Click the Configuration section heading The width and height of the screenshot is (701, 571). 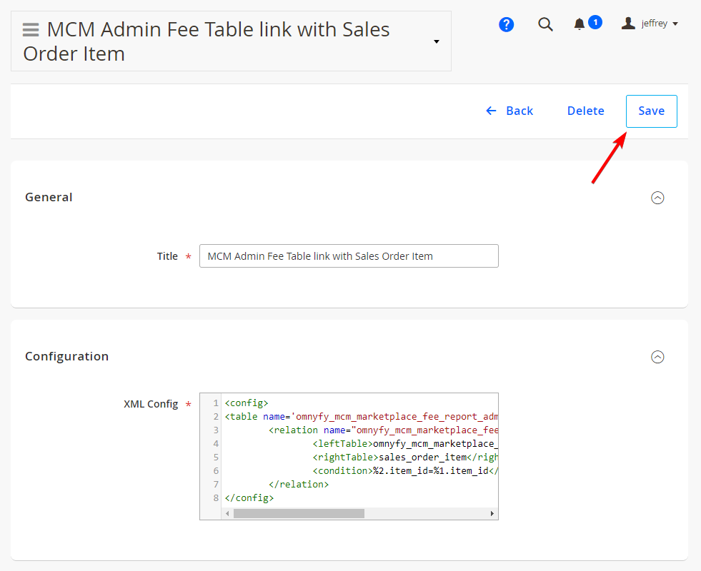pyautogui.click(x=67, y=356)
